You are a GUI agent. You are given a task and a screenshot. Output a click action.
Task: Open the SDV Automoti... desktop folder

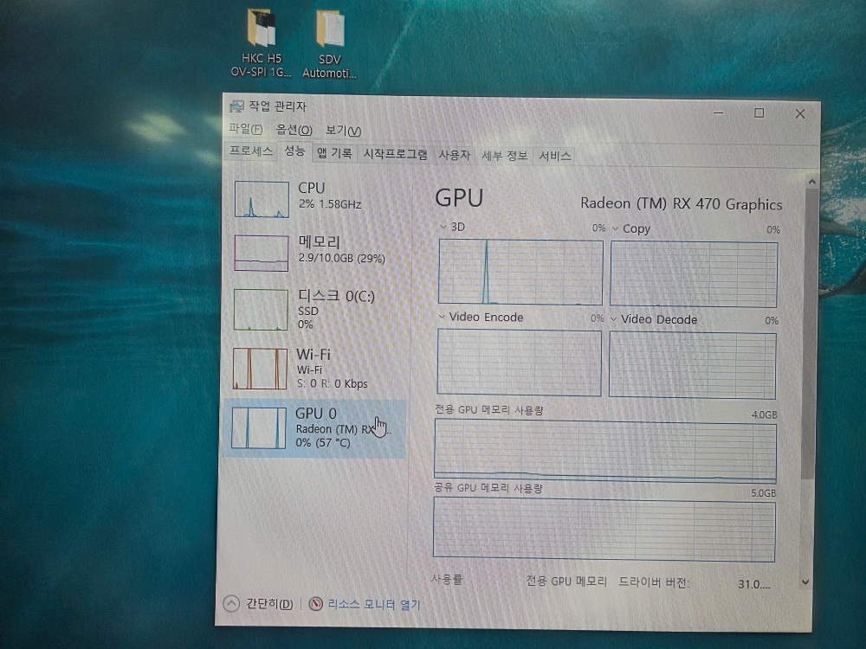pos(330,44)
